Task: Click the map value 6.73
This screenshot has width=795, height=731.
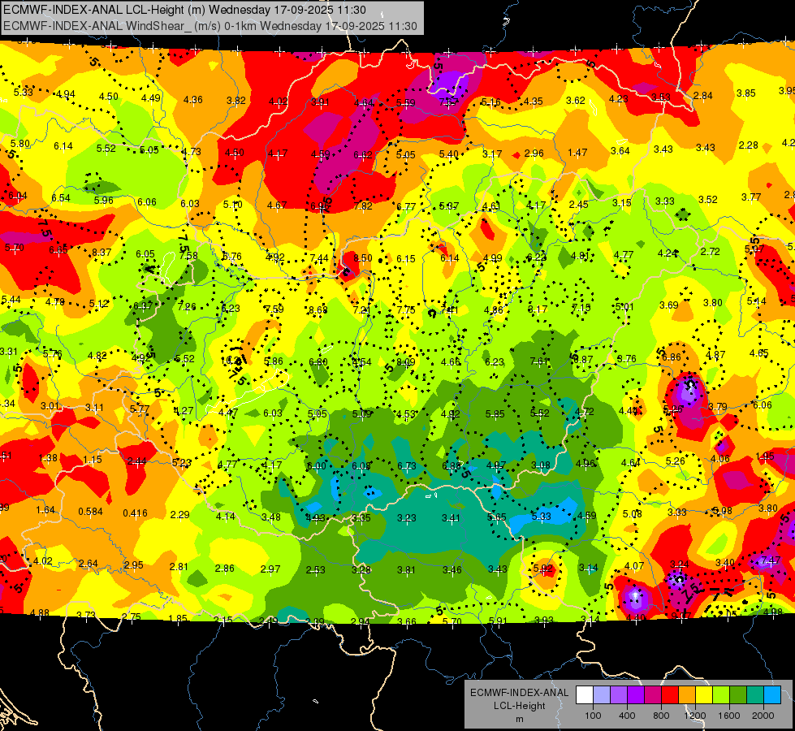Action: point(407,465)
